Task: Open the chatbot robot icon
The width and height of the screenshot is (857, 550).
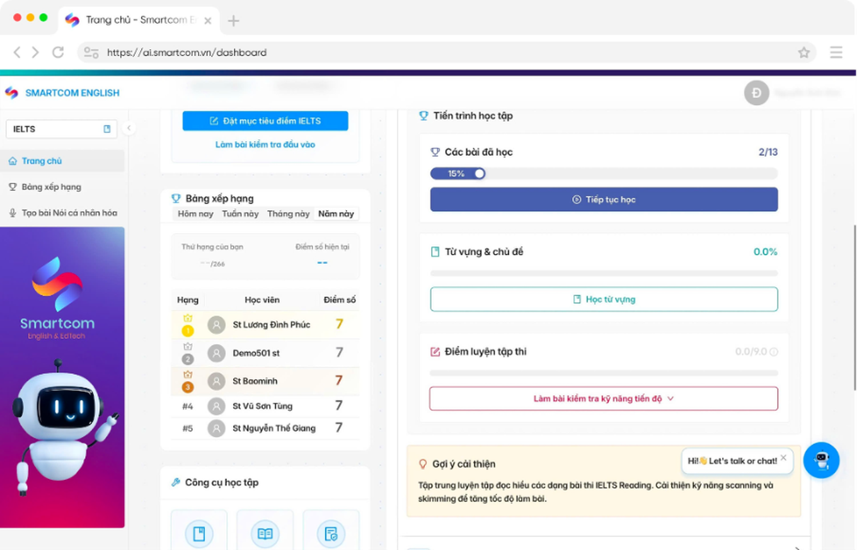Action: coord(821,460)
